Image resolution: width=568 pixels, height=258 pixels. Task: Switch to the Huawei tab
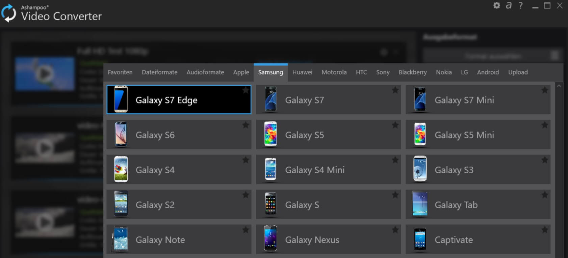click(302, 72)
